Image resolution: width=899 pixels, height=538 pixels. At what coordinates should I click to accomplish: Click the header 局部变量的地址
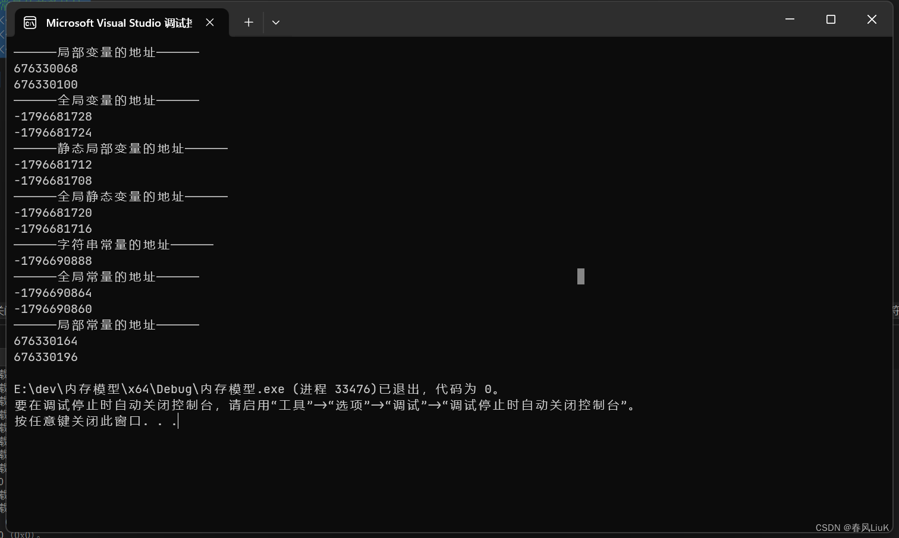(106, 52)
